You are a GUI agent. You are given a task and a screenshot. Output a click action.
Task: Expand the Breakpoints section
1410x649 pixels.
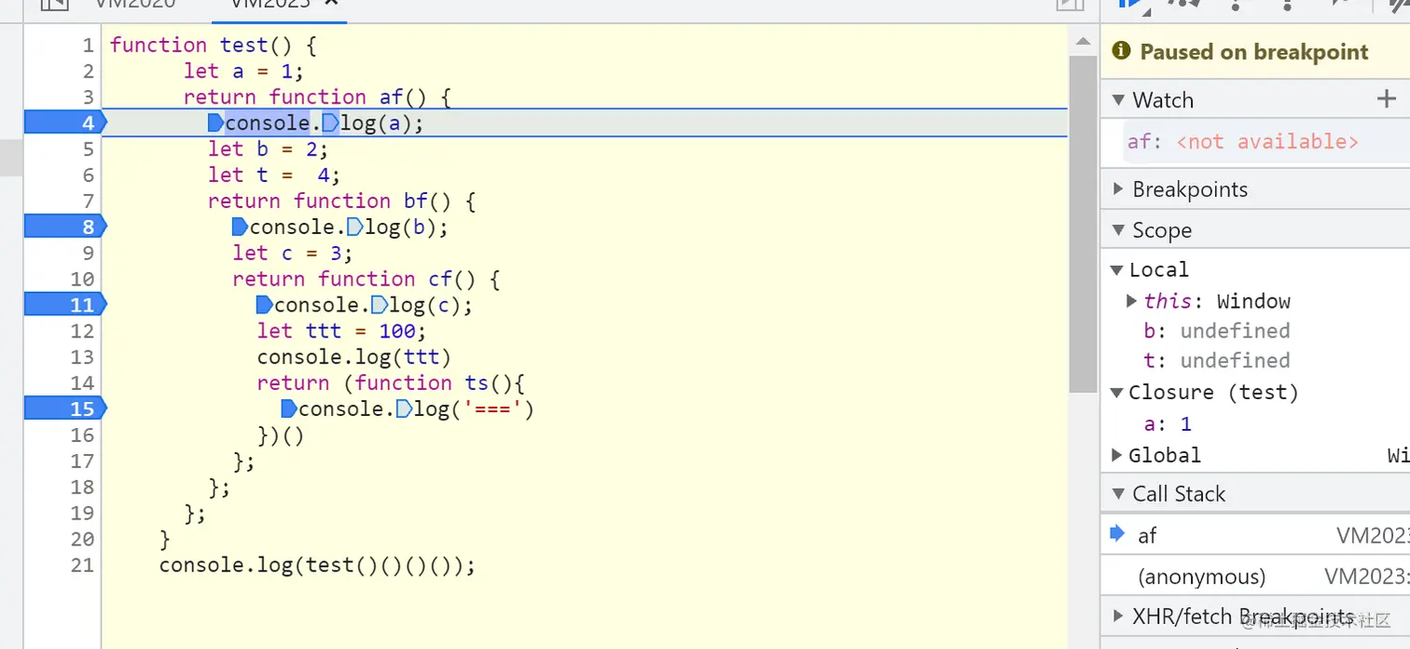(x=1118, y=189)
